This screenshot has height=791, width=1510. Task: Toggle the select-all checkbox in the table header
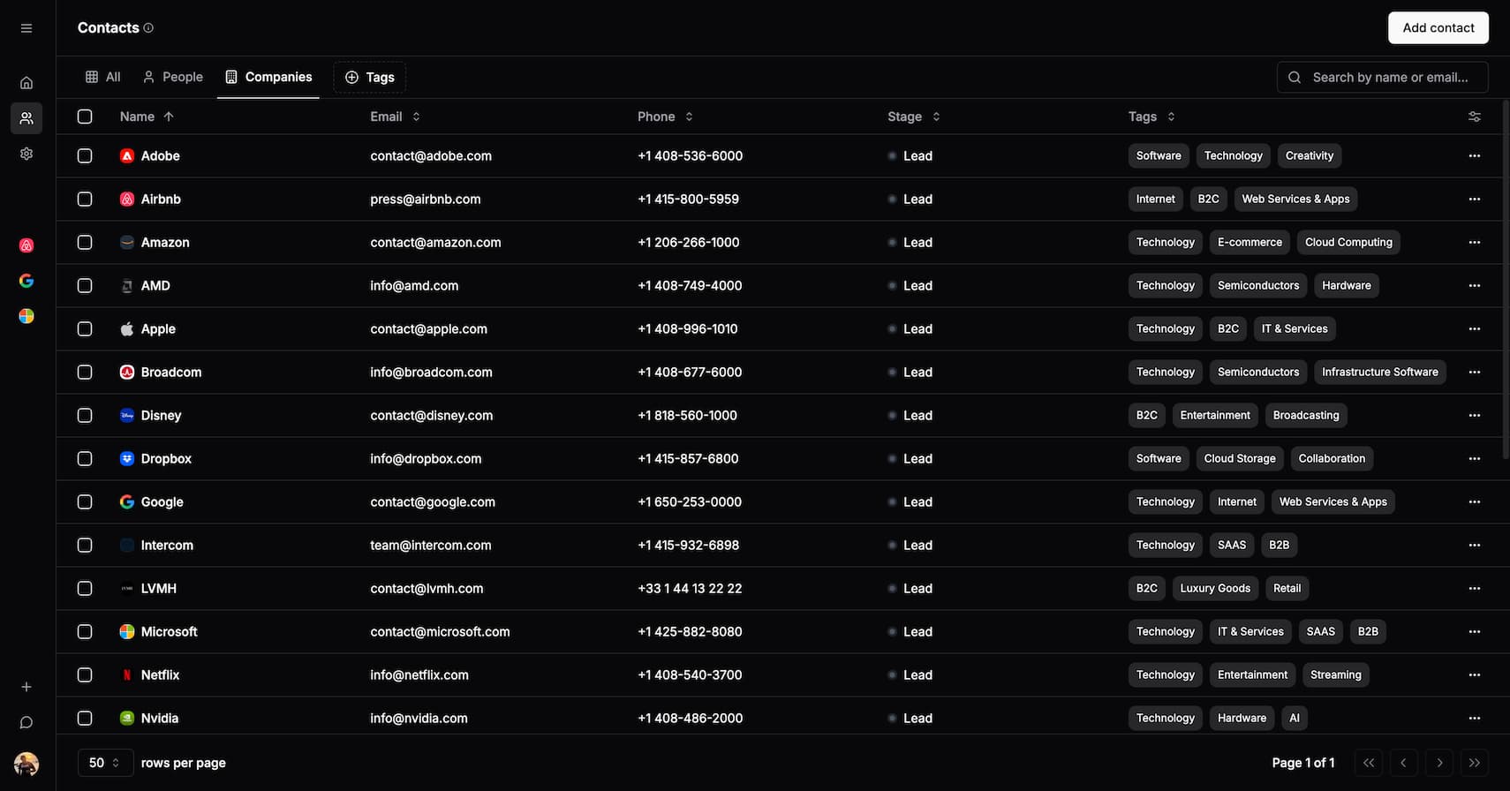[x=85, y=116]
